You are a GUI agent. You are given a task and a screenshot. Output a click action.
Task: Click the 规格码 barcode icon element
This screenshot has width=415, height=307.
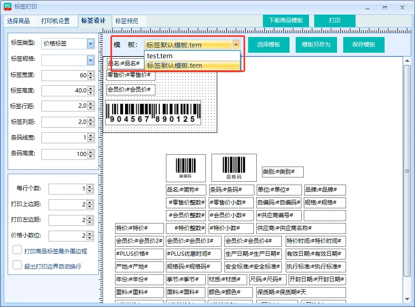tap(234, 167)
